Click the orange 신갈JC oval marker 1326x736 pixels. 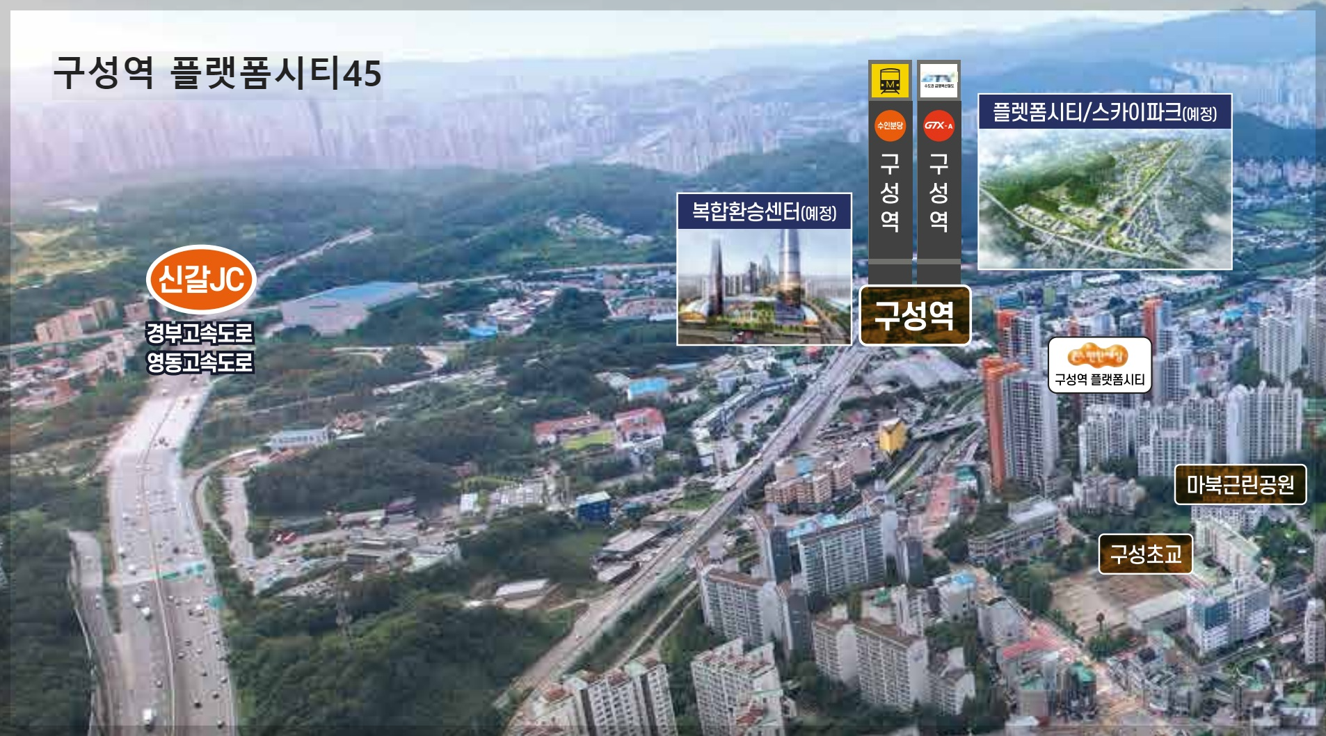point(202,280)
